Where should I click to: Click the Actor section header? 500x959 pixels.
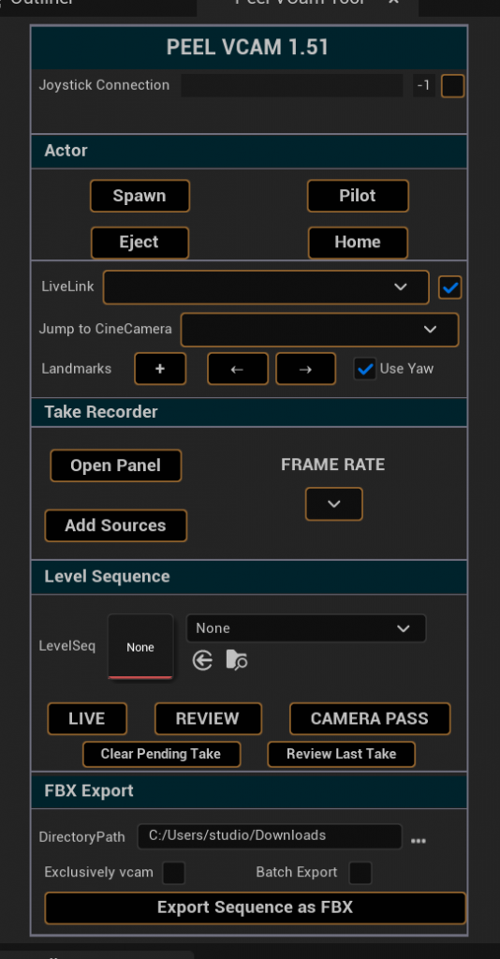(249, 151)
